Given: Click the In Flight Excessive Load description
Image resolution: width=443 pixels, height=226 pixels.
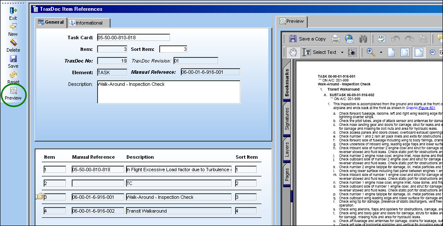Looking at the screenshot, I should click(179, 169).
